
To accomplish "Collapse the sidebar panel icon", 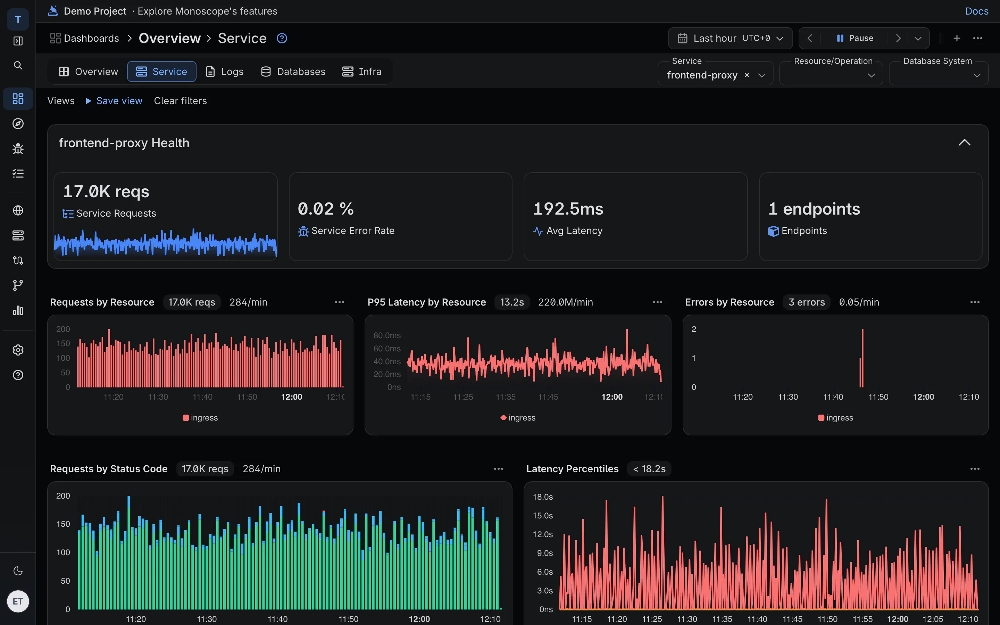I will 18,41.
